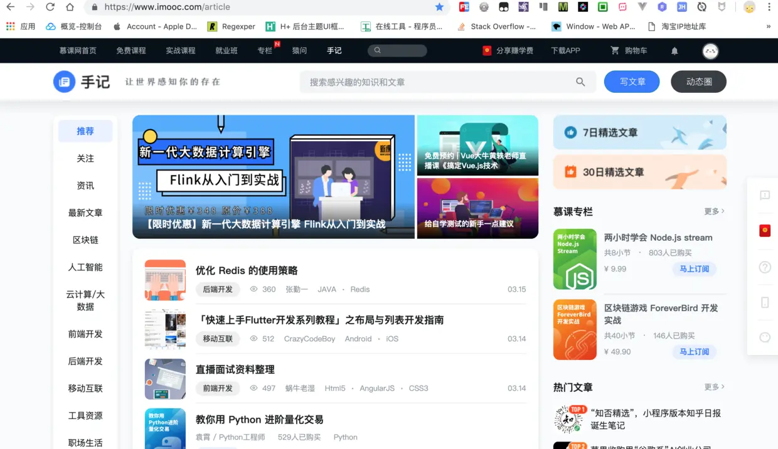Click the browser back arrow
Viewport: 778px width, 449px height.
[10, 7]
